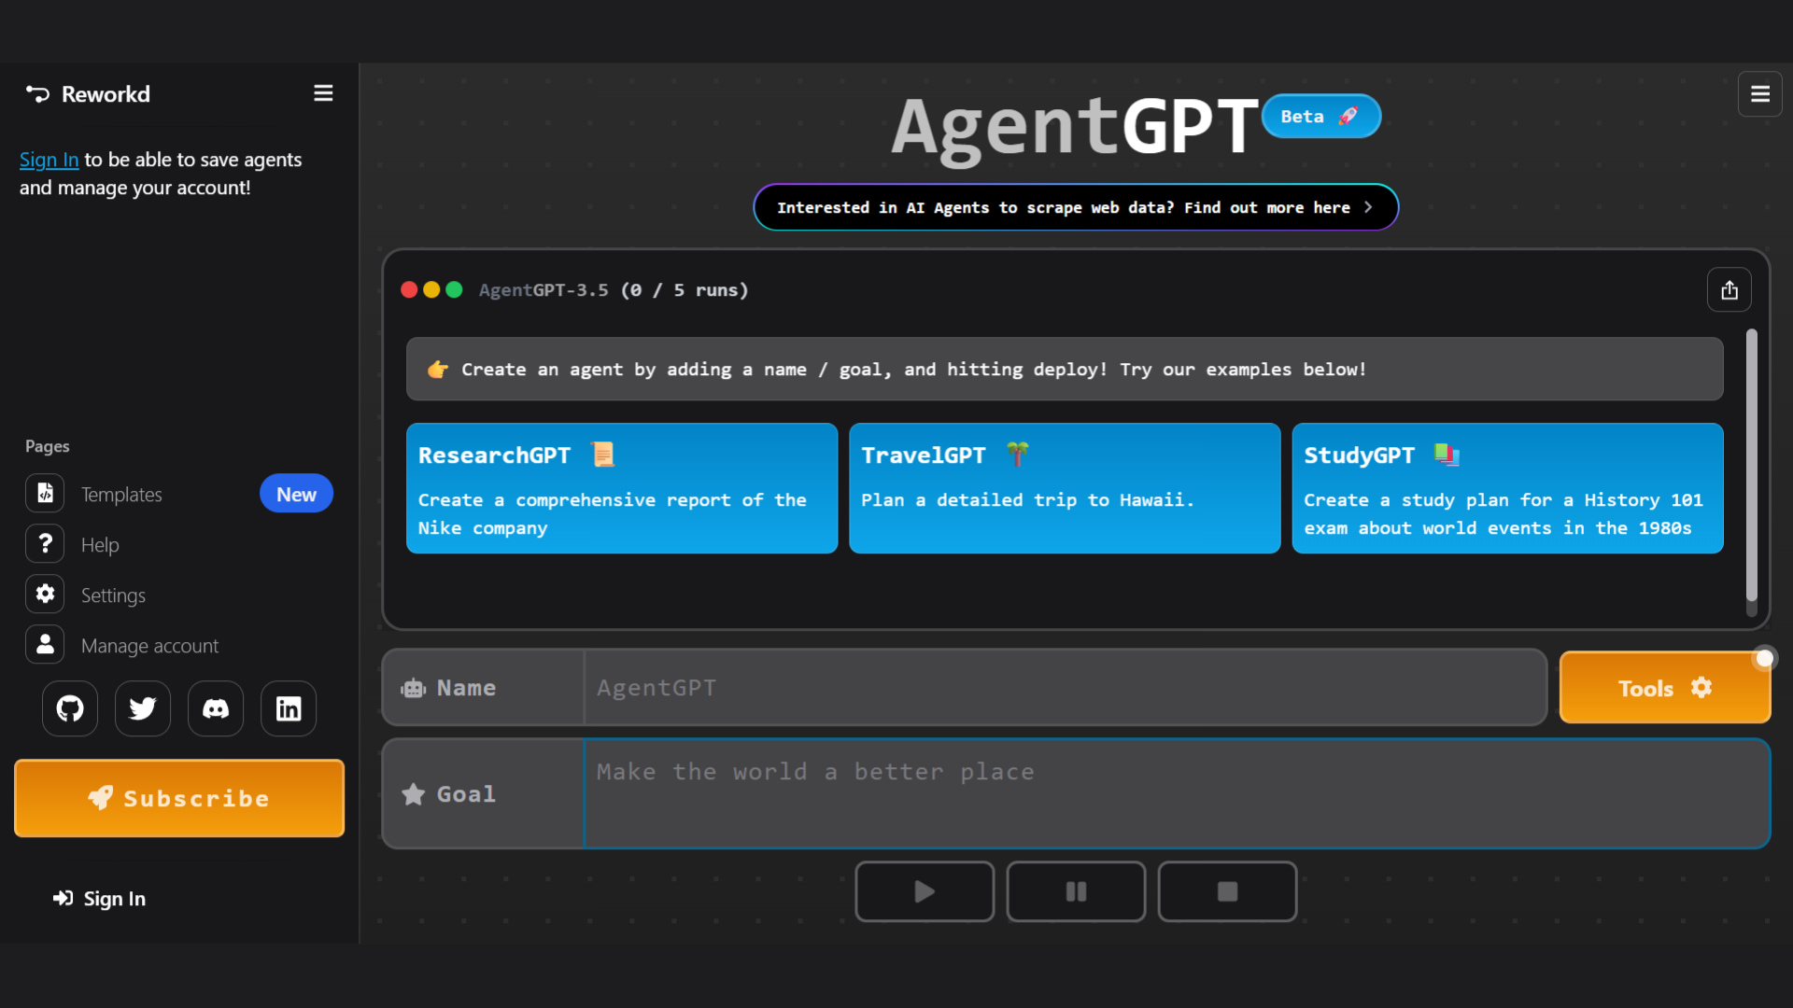Click the stop agent button
The height and width of the screenshot is (1008, 1793).
tap(1227, 892)
